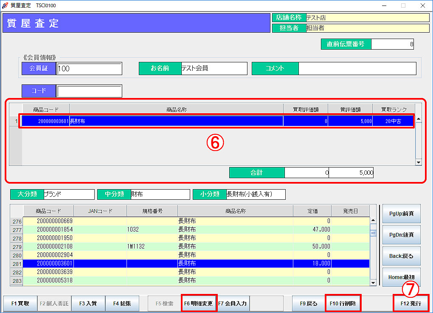The image size is (433, 313).
Task: Click the コメント text field
Action: pyautogui.click(x=357, y=68)
